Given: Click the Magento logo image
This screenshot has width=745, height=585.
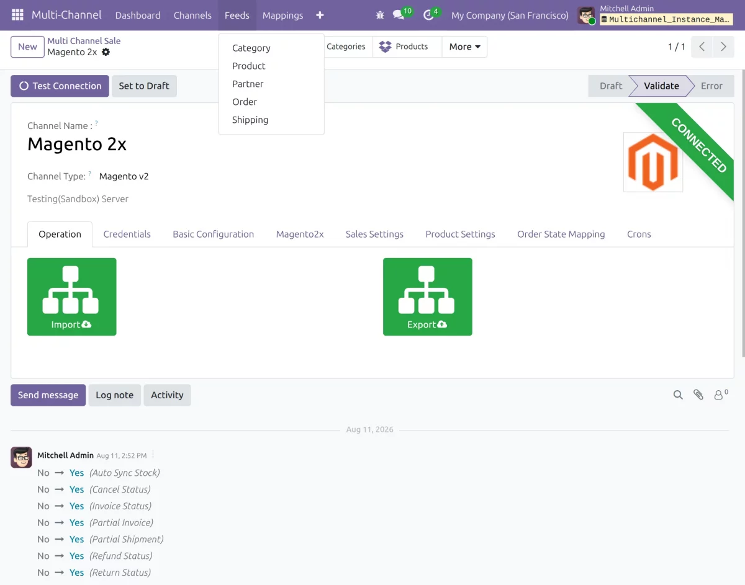Looking at the screenshot, I should coord(653,162).
